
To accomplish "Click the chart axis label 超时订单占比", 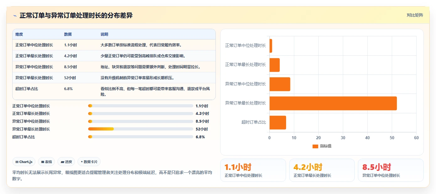I will pyautogui.click(x=254, y=122).
